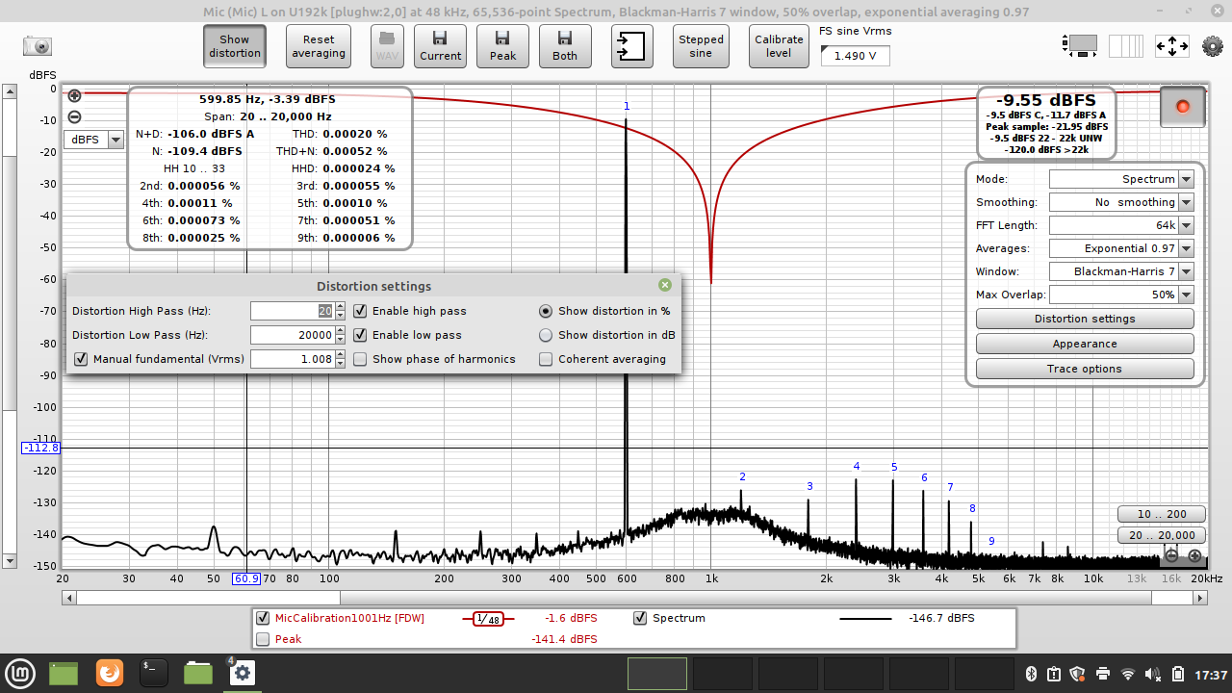Uncheck Enable high pass
This screenshot has width=1232, height=693.
click(360, 311)
